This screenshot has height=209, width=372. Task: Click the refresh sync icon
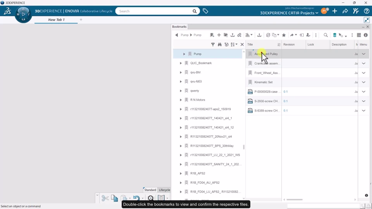pyautogui.click(x=268, y=35)
